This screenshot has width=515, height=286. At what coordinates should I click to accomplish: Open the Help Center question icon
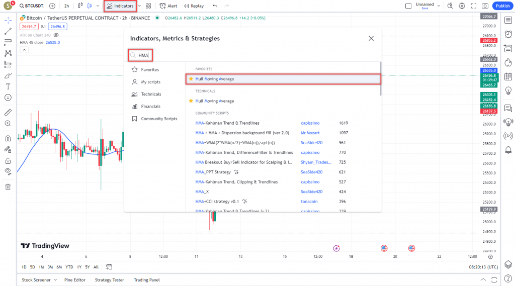508,279
